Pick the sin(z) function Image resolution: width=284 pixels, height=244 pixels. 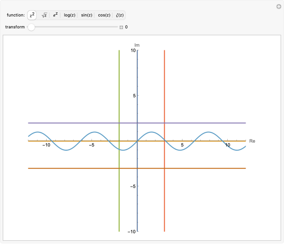point(86,15)
